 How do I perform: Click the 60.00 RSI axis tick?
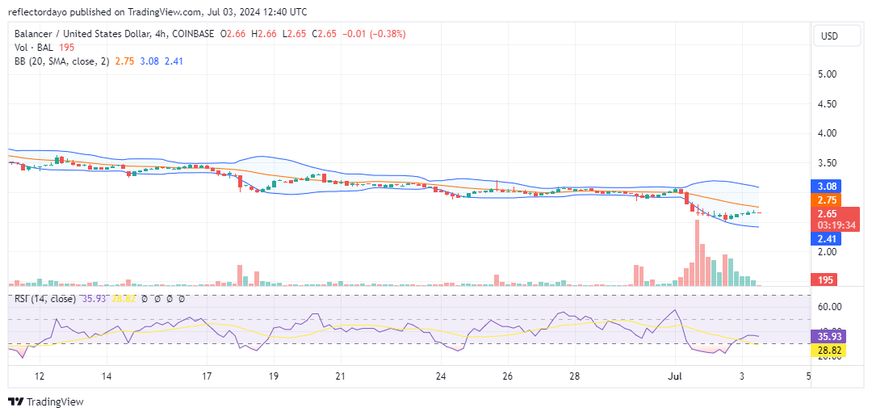point(830,306)
